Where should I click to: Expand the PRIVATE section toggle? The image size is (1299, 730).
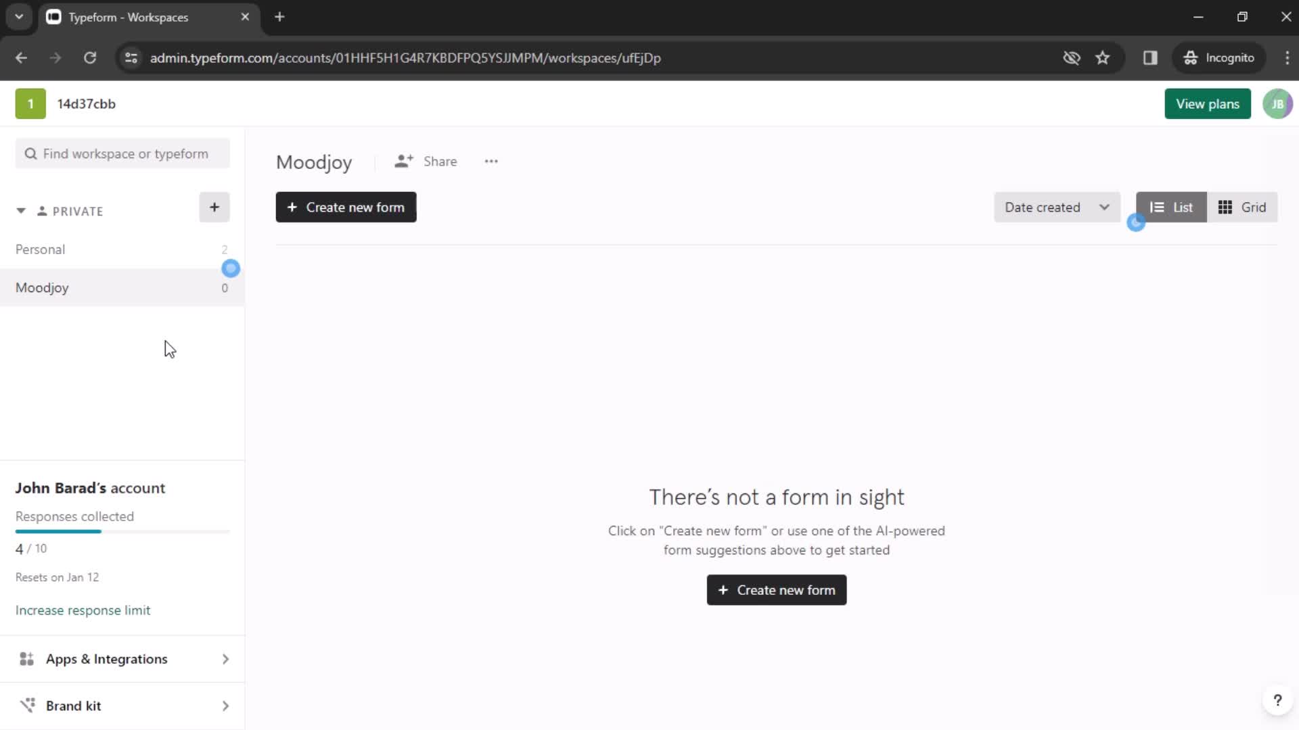tap(20, 210)
